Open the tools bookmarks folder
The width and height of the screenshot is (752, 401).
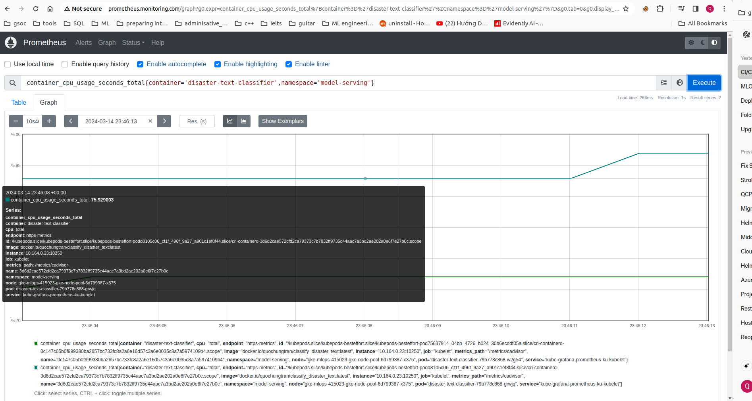coord(45,23)
